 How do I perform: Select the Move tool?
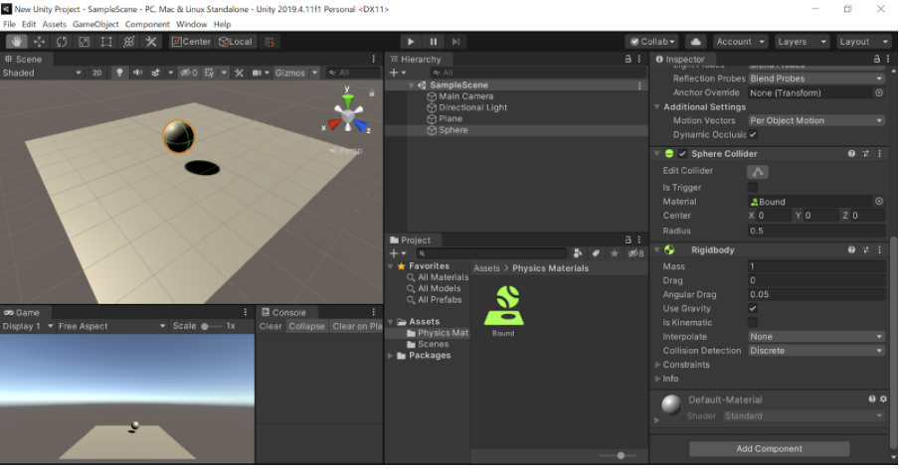coord(39,42)
